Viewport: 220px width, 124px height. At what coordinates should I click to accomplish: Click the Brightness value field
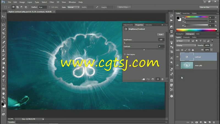coord(161,40)
